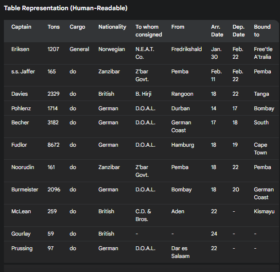
Task: Click 'German Coast' in Burmeister row
Action: click(x=264, y=193)
